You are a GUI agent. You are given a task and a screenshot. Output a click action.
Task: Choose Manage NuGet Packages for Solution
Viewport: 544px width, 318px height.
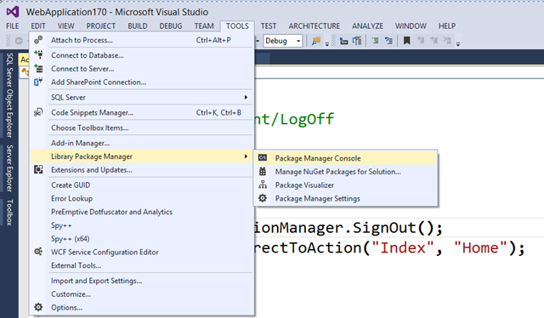coord(346,172)
